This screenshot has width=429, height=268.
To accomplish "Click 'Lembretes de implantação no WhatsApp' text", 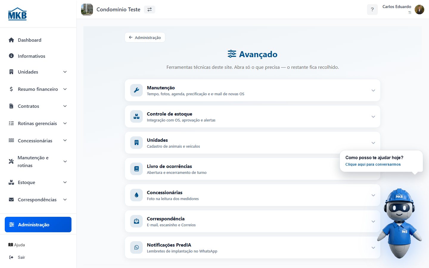I will (182, 251).
